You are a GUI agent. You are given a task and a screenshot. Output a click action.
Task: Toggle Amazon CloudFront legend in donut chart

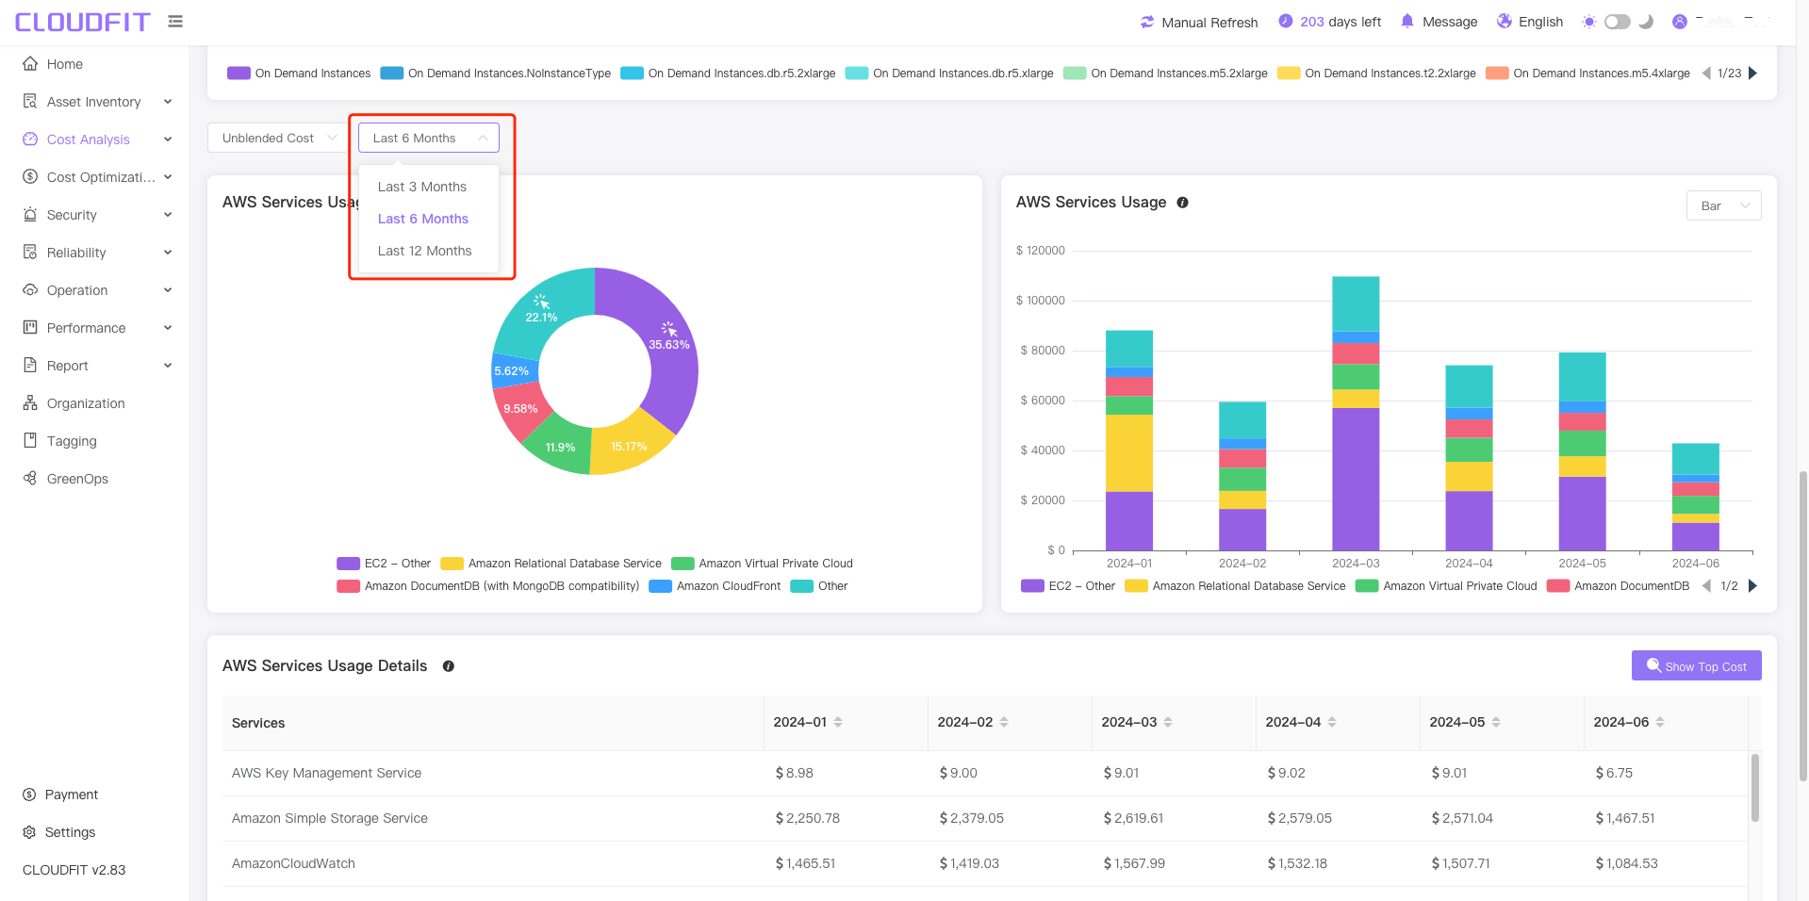point(715,586)
